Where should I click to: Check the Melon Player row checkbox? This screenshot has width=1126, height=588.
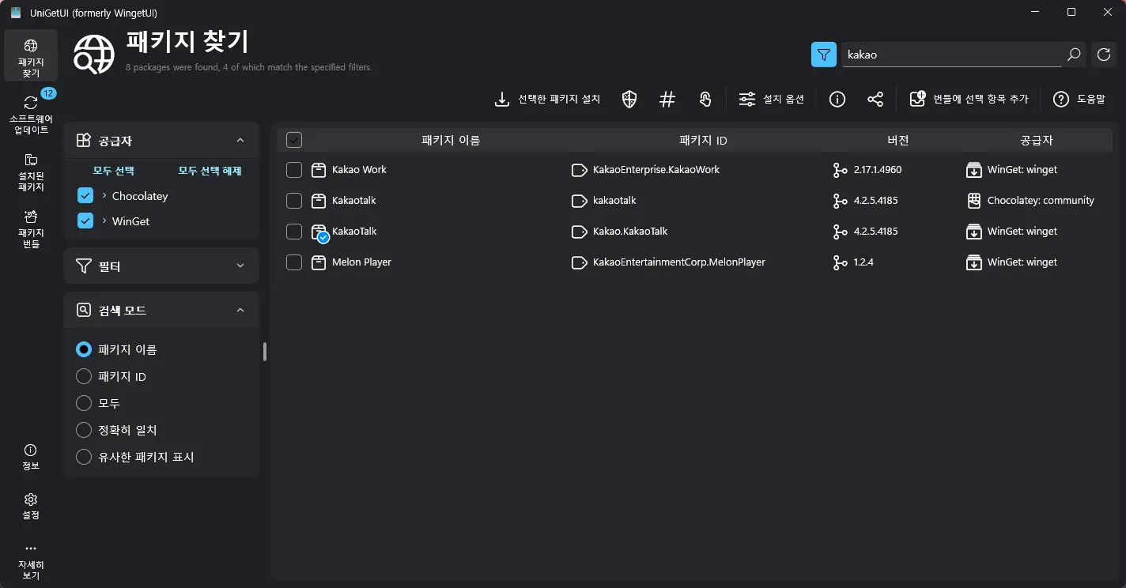[x=294, y=262]
